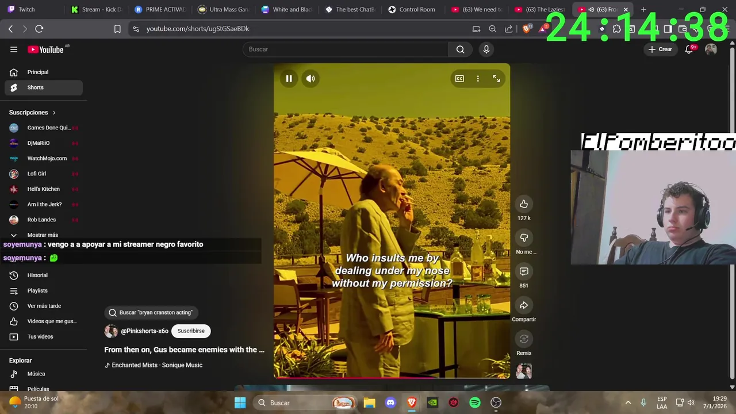Open Ver más tarde list
This screenshot has height=414, width=736.
click(x=44, y=306)
